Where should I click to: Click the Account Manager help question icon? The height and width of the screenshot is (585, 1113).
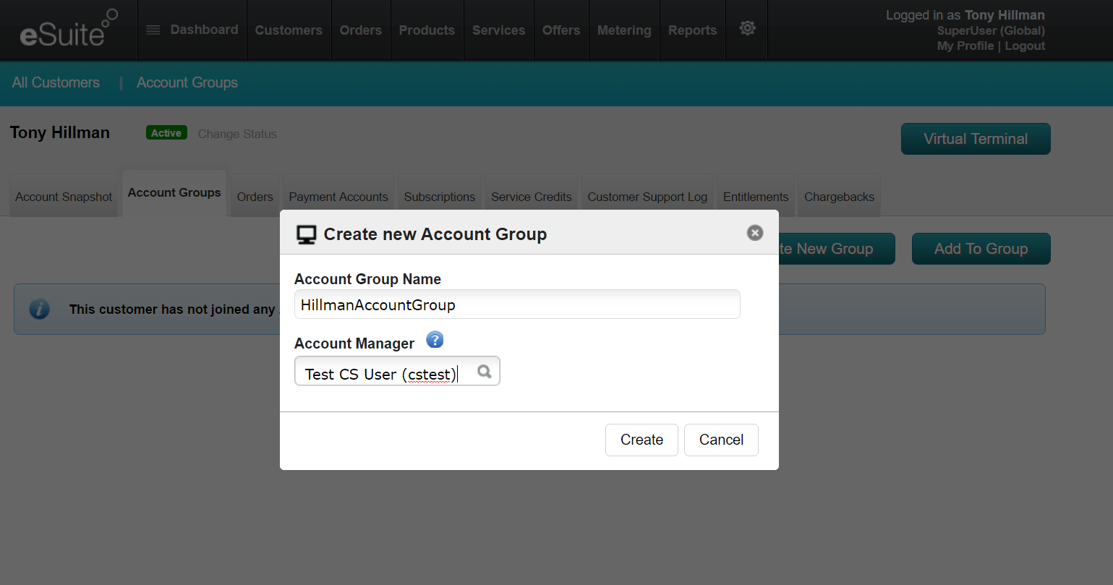coord(435,340)
